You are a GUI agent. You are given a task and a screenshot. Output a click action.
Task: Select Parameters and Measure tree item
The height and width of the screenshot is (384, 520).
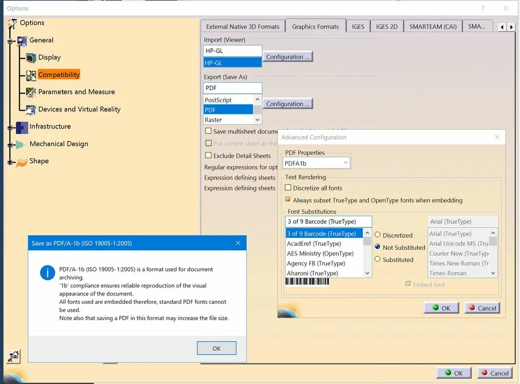pyautogui.click(x=77, y=92)
